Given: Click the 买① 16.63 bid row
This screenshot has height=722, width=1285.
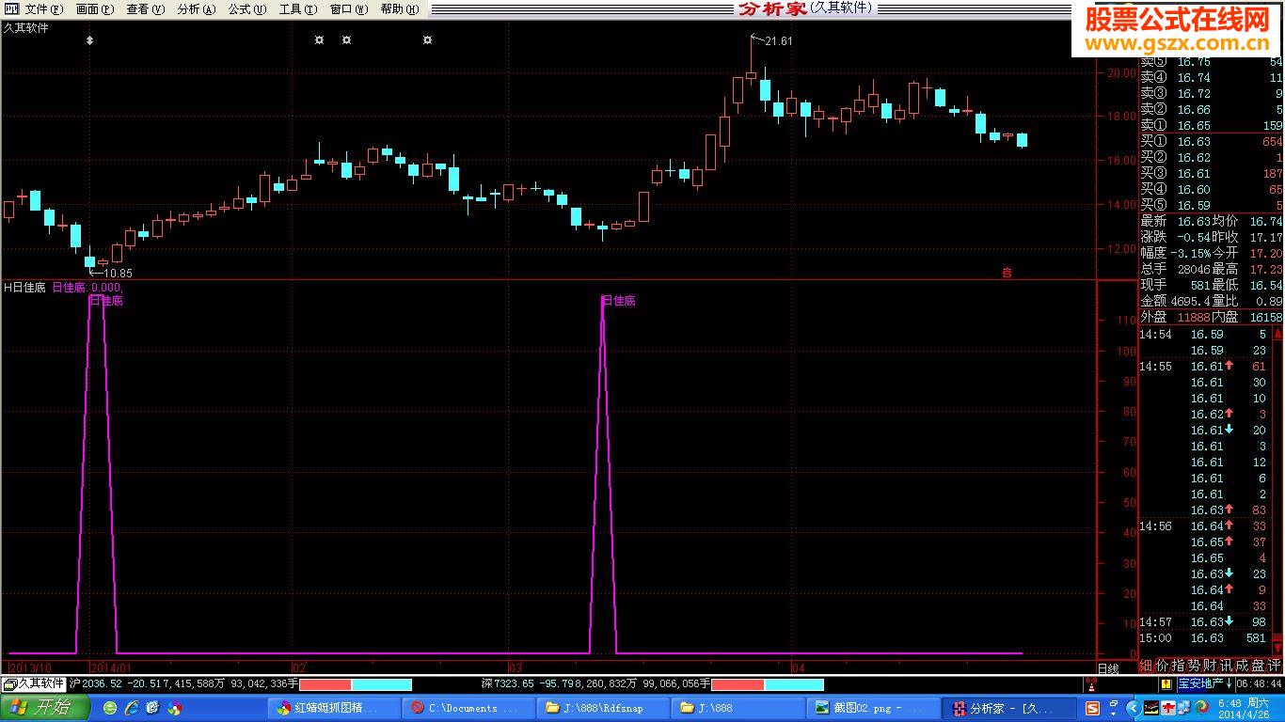Looking at the screenshot, I should click(1212, 142).
